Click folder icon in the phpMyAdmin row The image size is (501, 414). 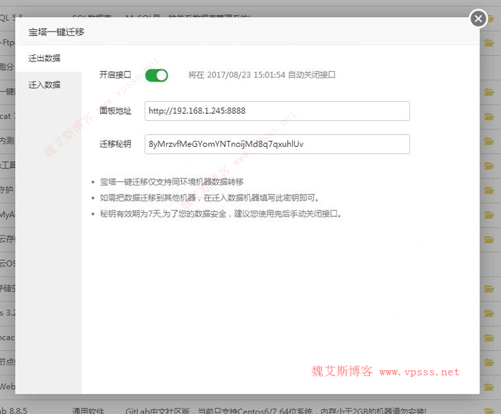490,213
